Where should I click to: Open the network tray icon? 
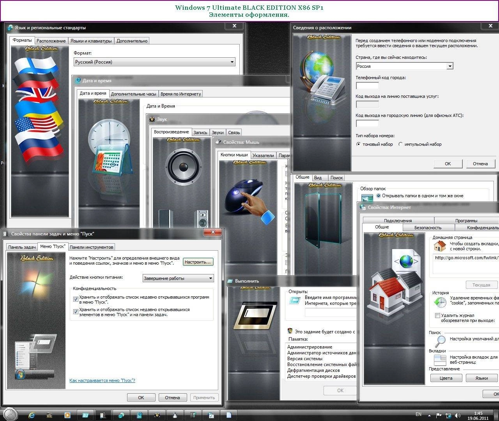pyautogui.click(x=448, y=416)
